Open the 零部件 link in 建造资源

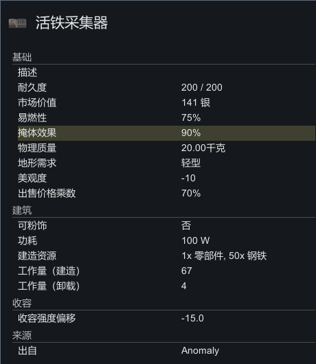tap(208, 255)
